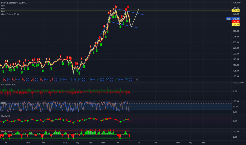Select the first EMA indicator legend entry
This screenshot has width=246, height=145.
click(x=3, y=6)
